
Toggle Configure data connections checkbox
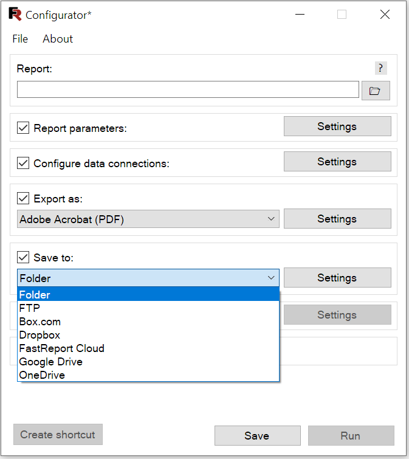(x=23, y=163)
